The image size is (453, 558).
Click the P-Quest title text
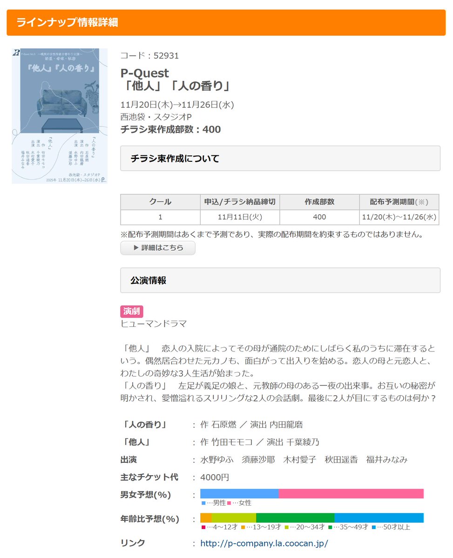[x=145, y=73]
